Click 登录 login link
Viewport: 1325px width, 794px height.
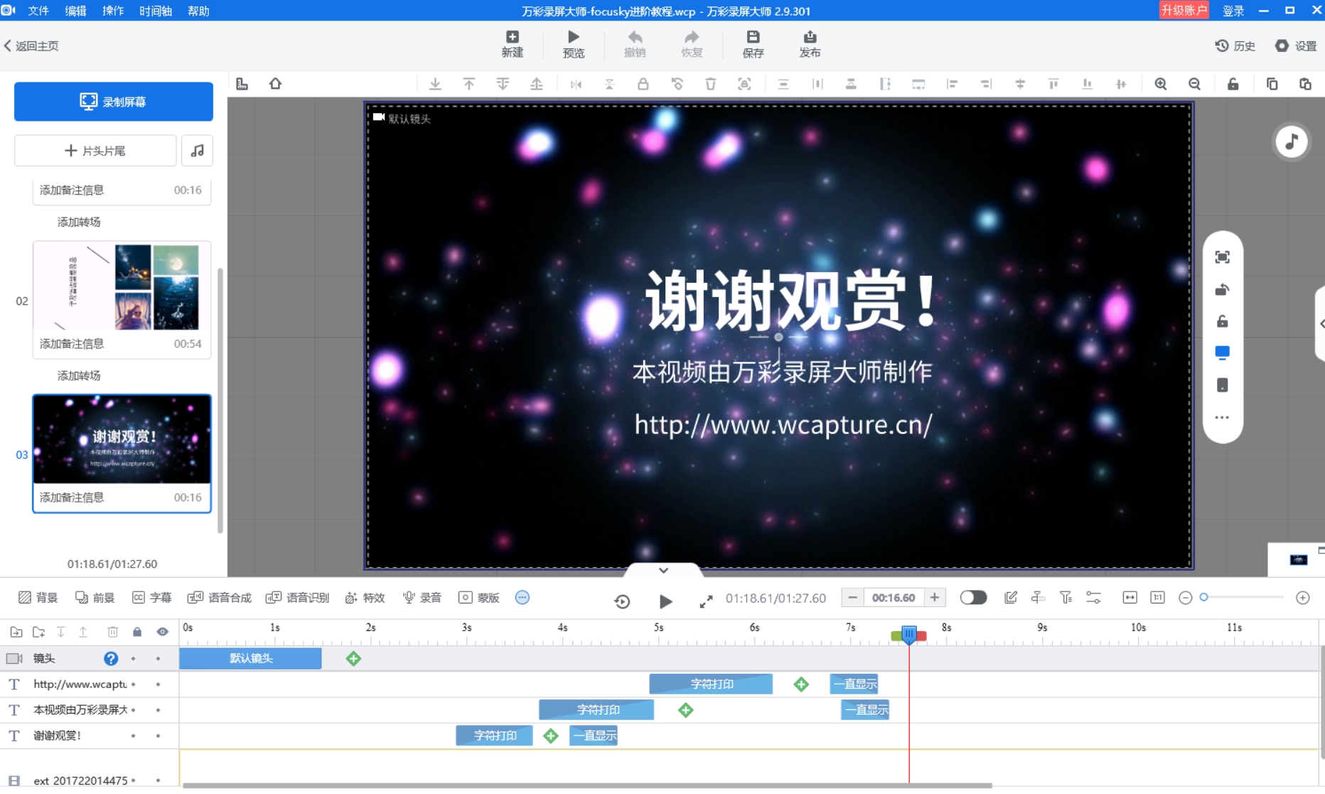(1233, 11)
